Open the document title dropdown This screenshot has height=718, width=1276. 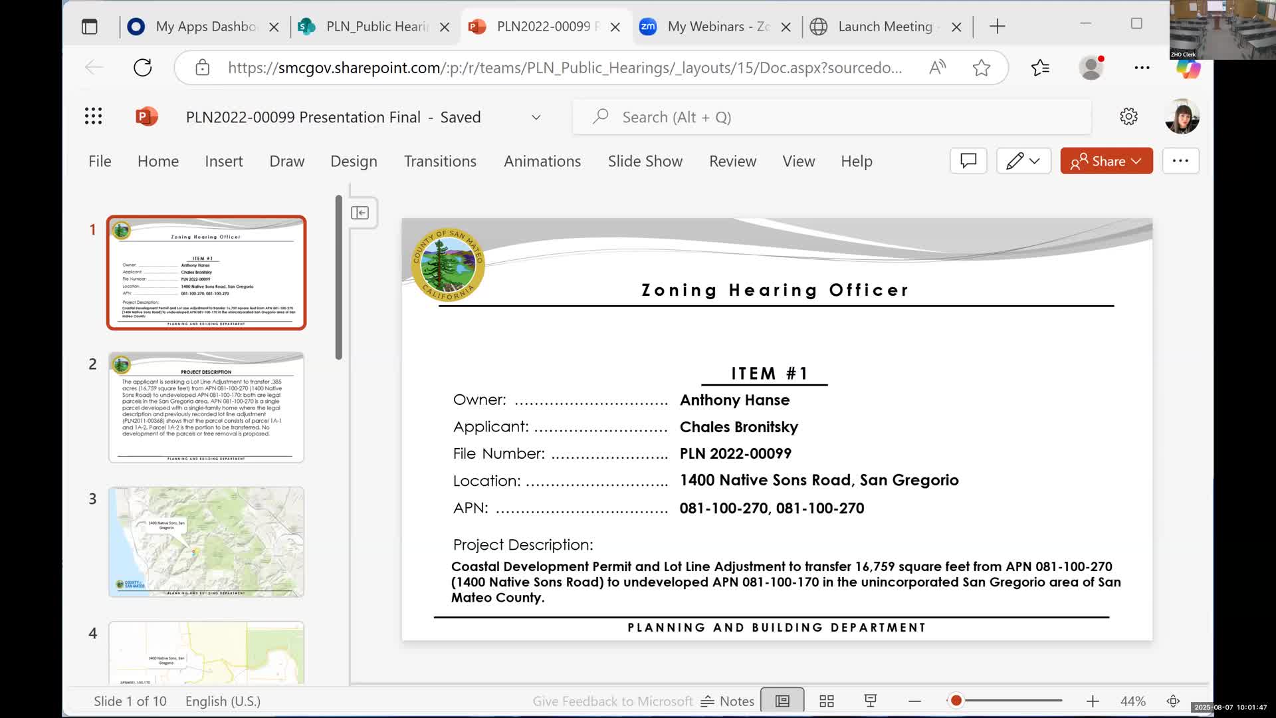(x=536, y=117)
